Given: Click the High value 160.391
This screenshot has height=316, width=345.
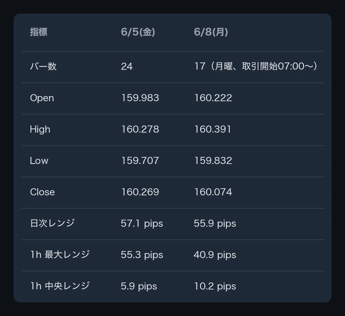Looking at the screenshot, I should click(x=213, y=129).
